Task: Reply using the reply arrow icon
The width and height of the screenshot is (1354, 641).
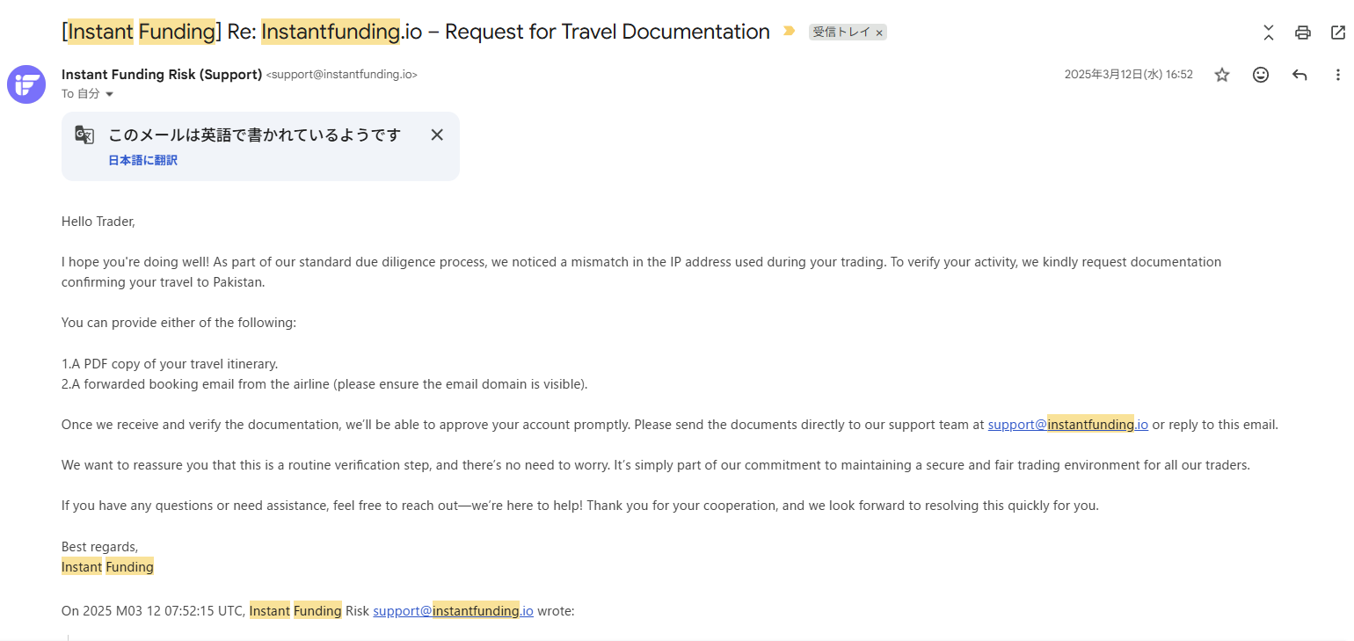Action: 1299,75
